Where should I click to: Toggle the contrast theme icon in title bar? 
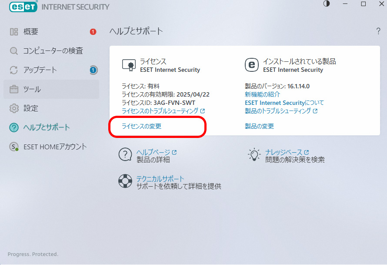pos(326,4)
